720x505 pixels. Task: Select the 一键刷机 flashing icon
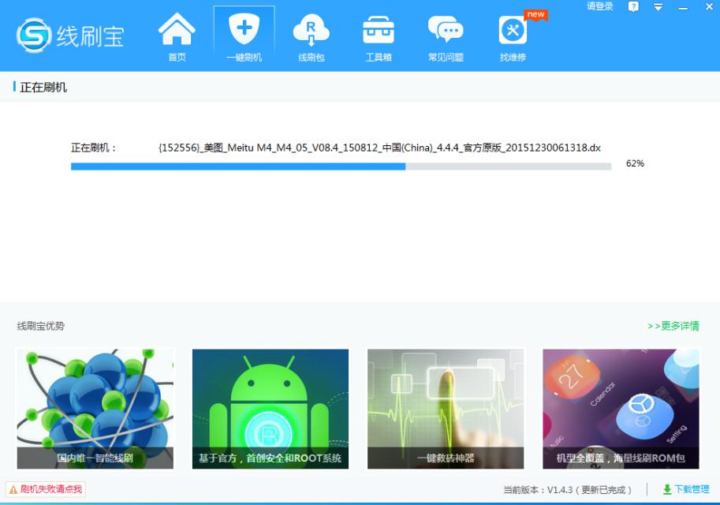point(244,32)
